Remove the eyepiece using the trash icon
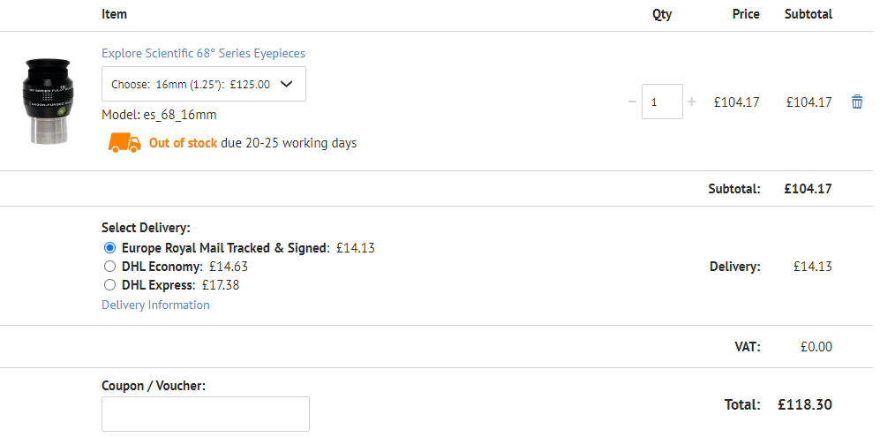This screenshot has width=880, height=437. tap(856, 102)
